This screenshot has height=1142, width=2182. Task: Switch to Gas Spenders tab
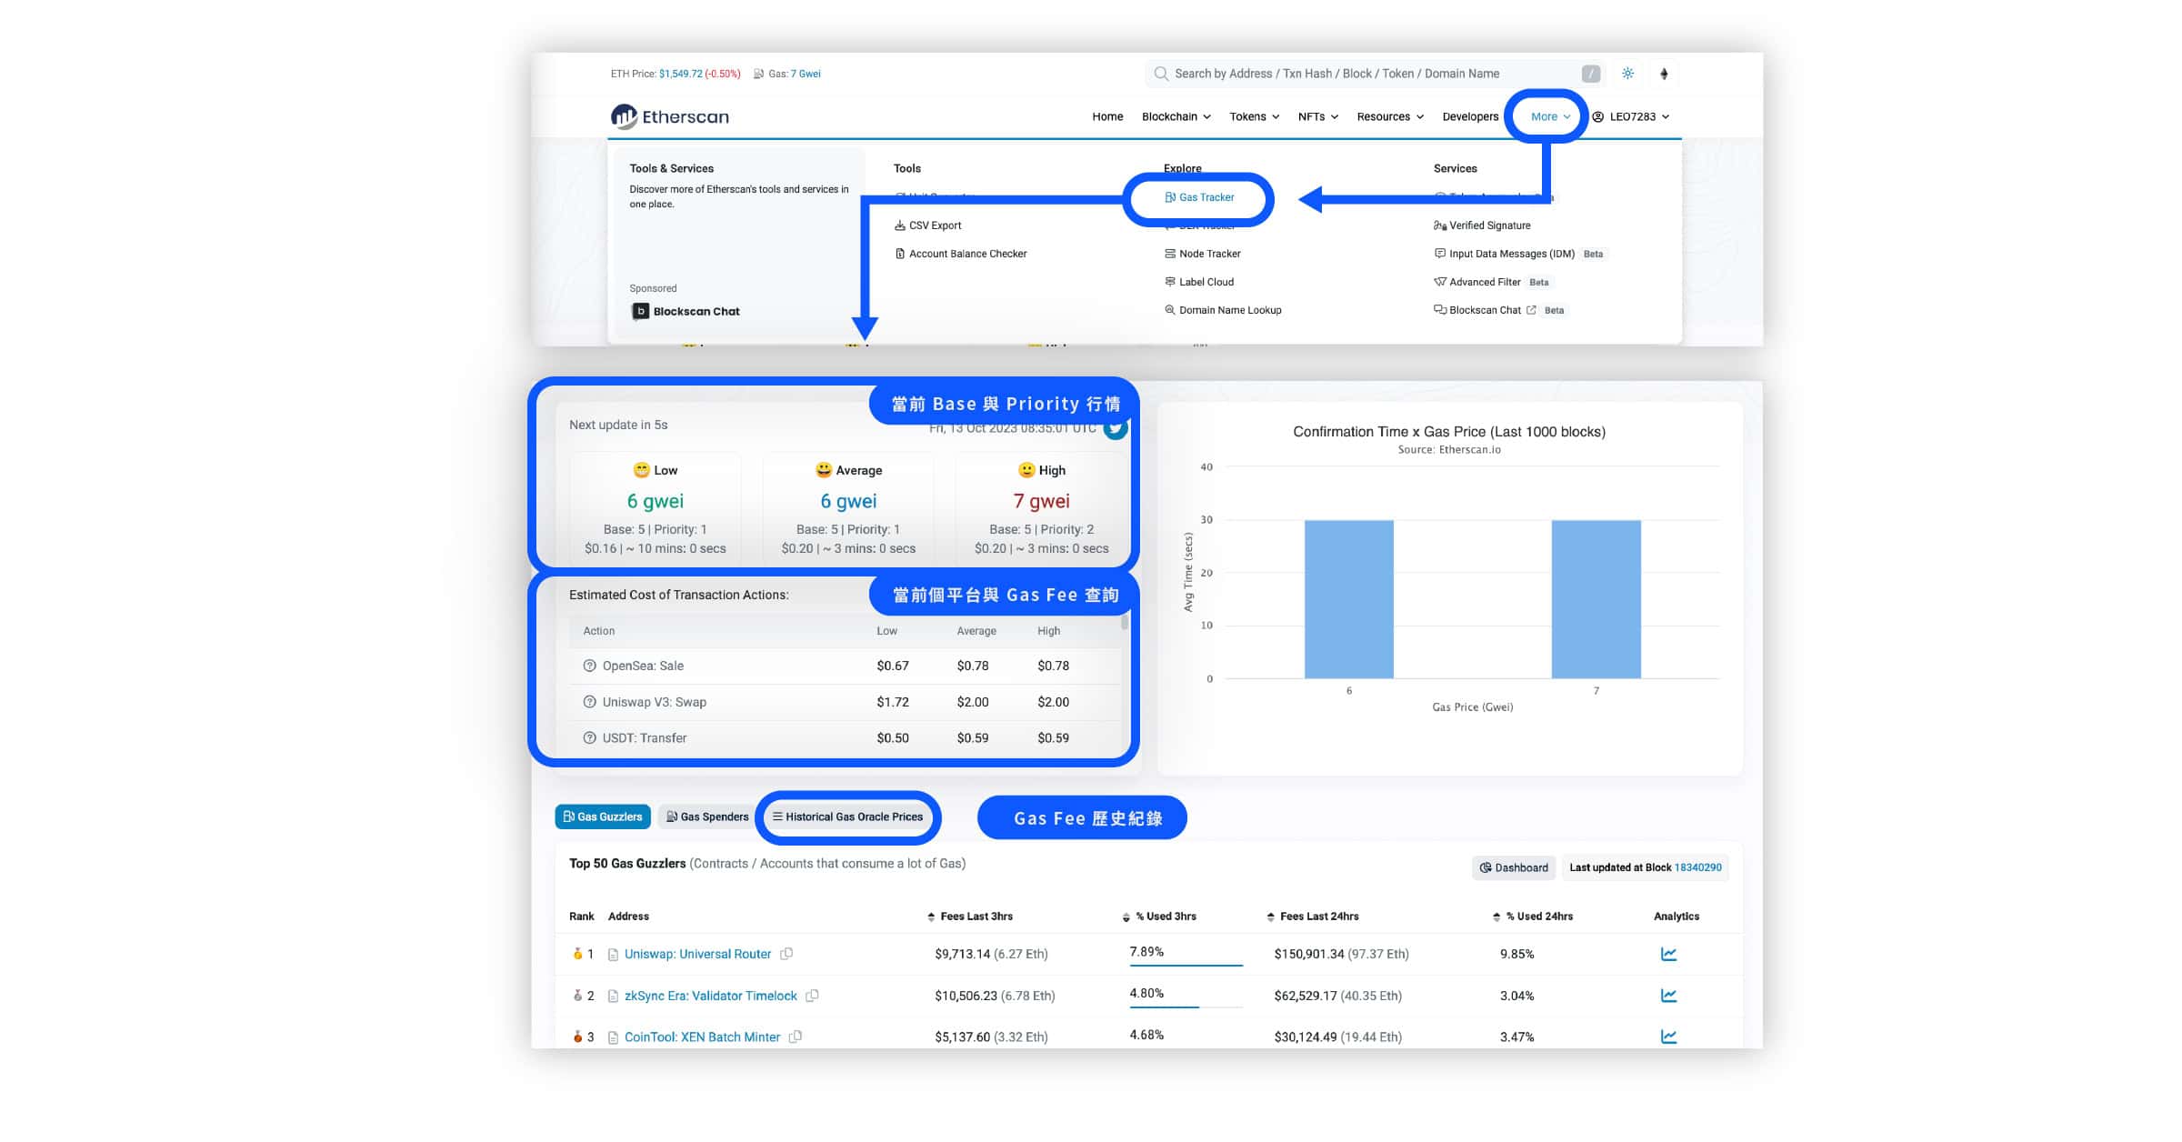(707, 816)
